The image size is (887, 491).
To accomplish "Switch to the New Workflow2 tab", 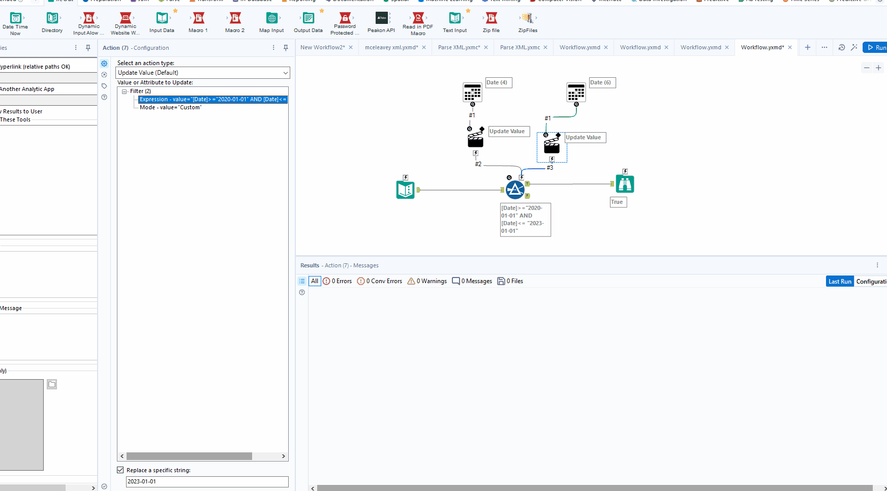I will 322,47.
